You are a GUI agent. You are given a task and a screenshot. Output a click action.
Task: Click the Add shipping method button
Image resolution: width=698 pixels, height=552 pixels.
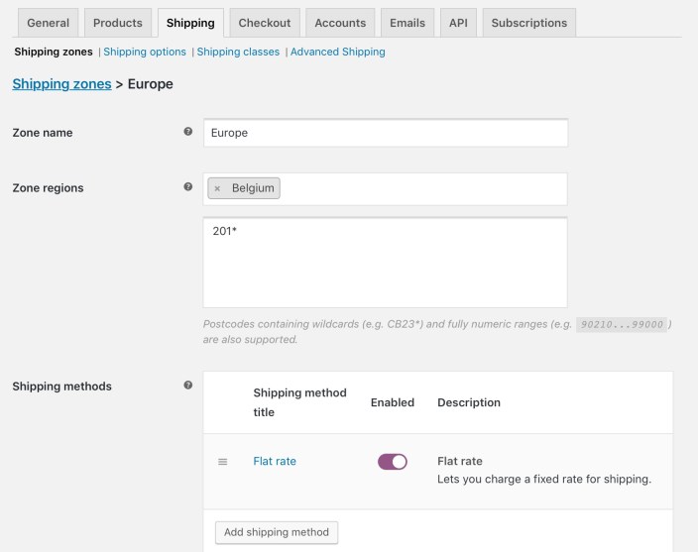[277, 532]
